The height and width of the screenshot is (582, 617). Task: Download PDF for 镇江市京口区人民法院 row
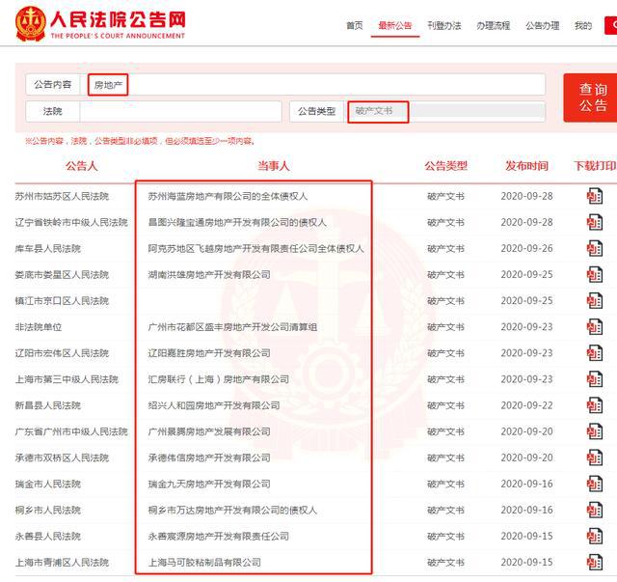[595, 301]
